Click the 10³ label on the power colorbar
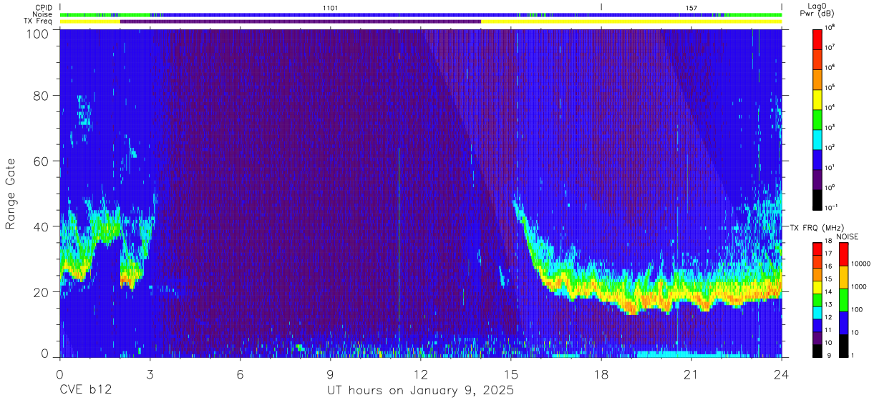This screenshot has width=879, height=405. pyautogui.click(x=829, y=127)
